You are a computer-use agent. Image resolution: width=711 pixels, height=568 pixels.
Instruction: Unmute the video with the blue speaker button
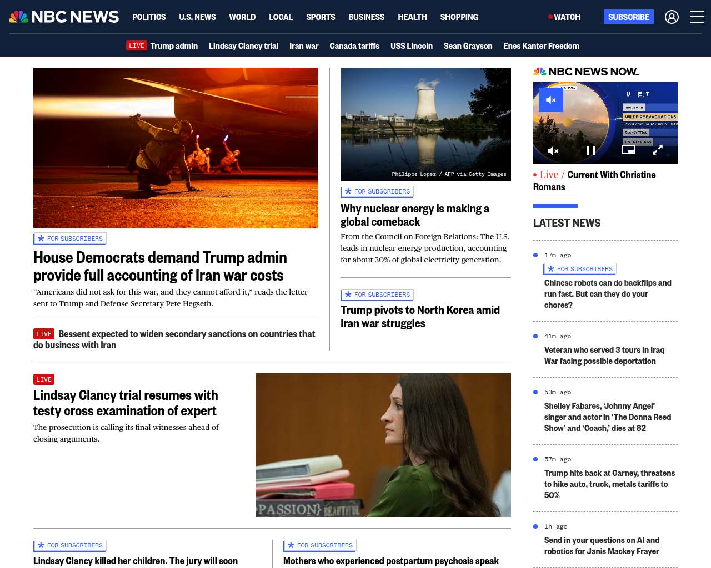click(551, 100)
